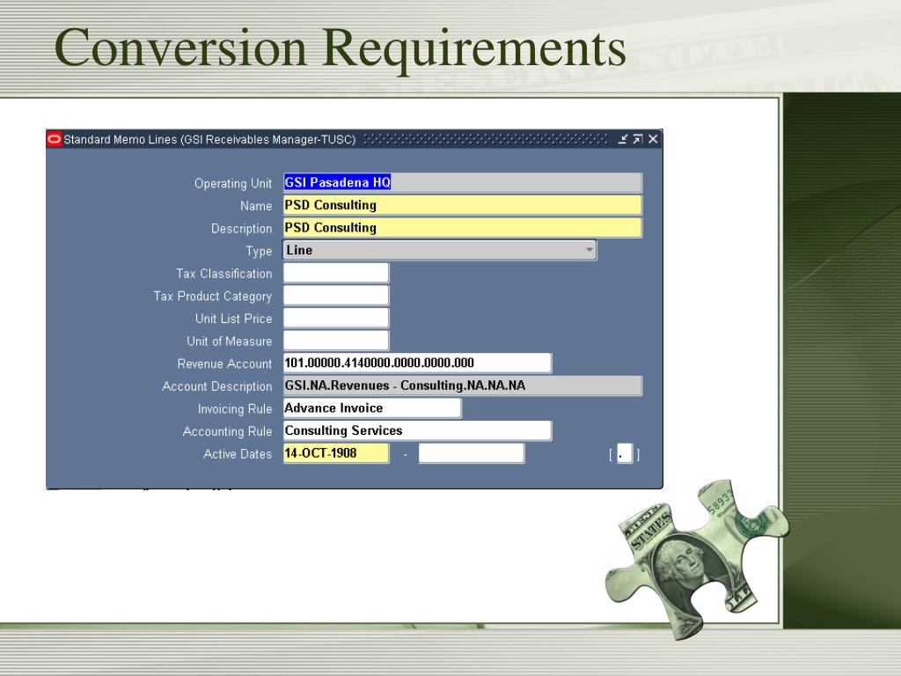Maximize the Standard Memo Lines window
The height and width of the screenshot is (676, 901).
(638, 139)
